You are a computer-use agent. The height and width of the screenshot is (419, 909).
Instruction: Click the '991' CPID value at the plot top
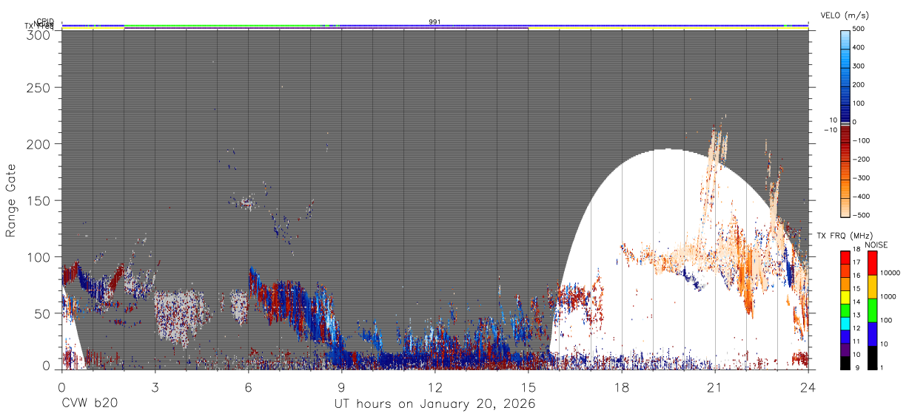[x=435, y=22]
